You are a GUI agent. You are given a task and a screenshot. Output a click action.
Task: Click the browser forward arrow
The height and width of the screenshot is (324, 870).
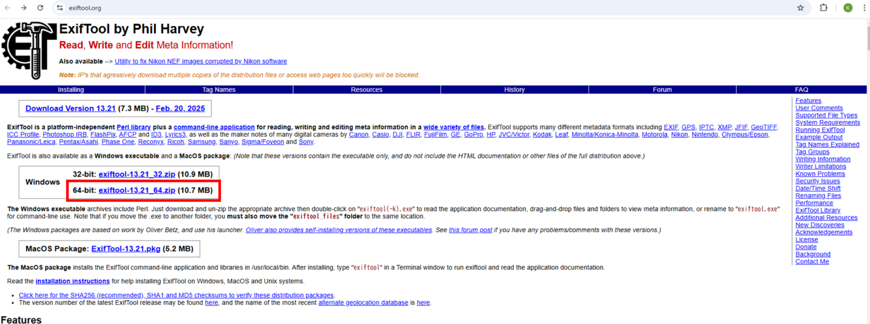tap(23, 8)
